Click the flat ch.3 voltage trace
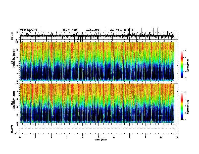Screen dimensions: 199x154 (x=97, y=129)
